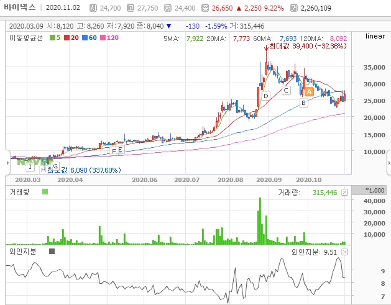Open event marker B on the chart

pyautogui.click(x=303, y=102)
